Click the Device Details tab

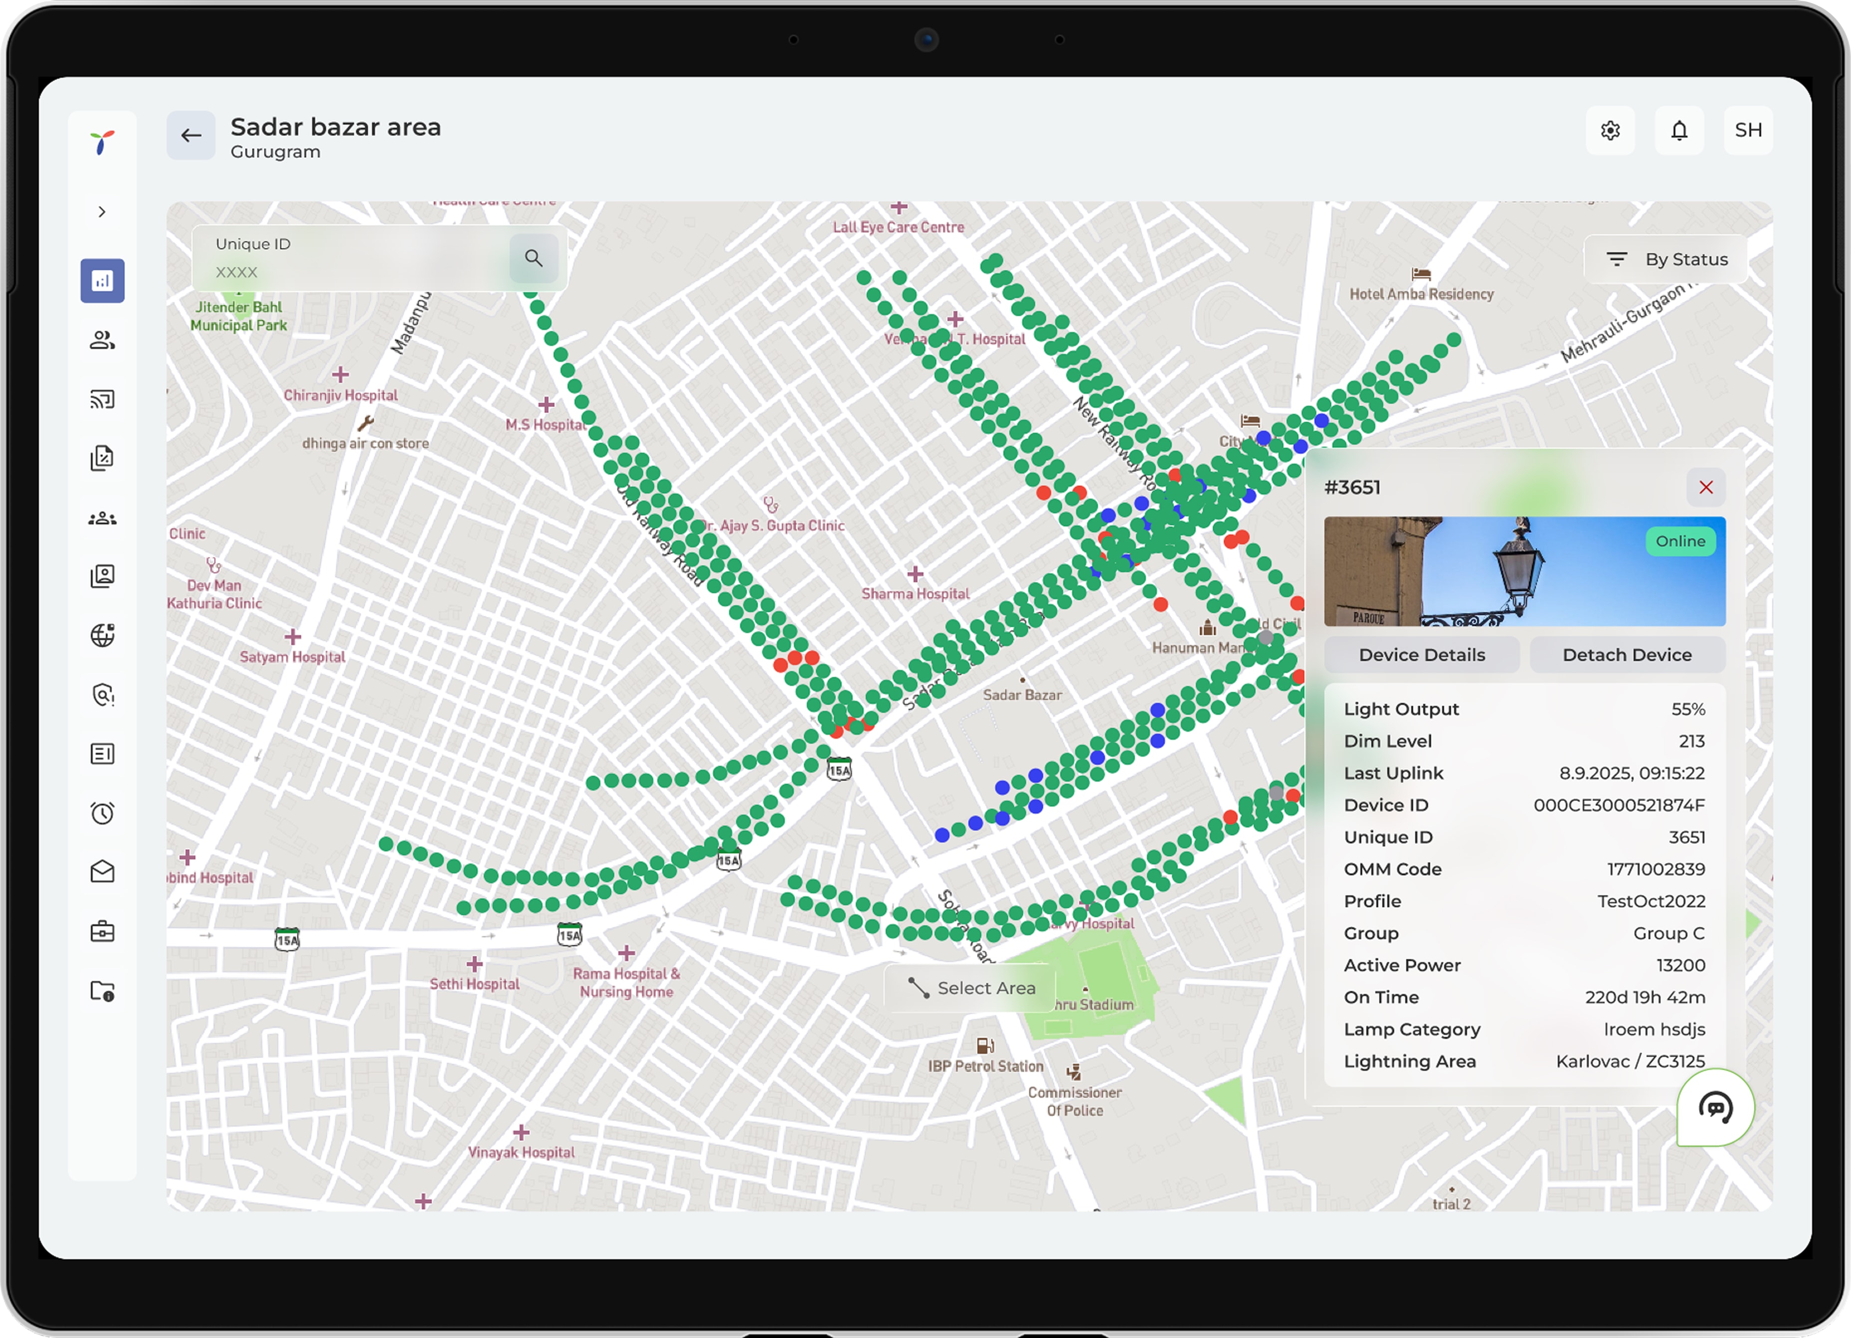click(x=1421, y=655)
